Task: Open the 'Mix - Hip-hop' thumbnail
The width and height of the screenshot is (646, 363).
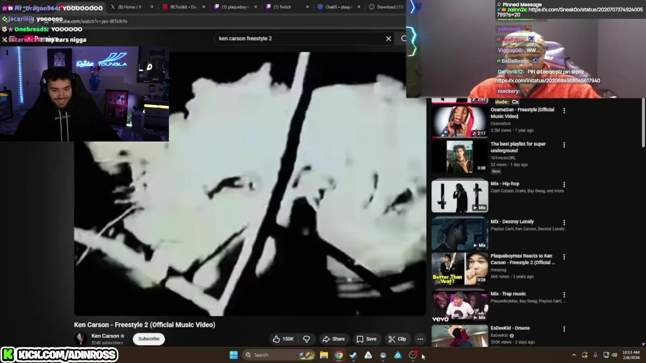Action: point(460,196)
